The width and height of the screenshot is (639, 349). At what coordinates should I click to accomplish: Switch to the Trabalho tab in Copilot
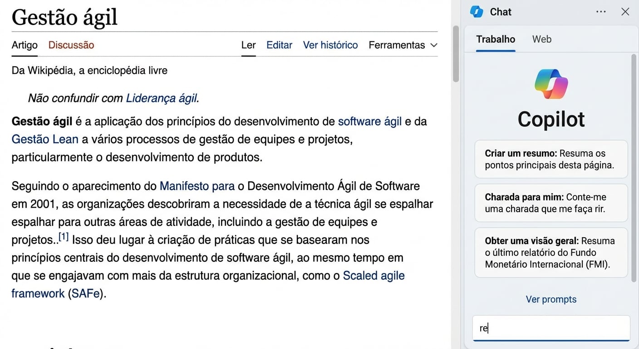point(495,39)
